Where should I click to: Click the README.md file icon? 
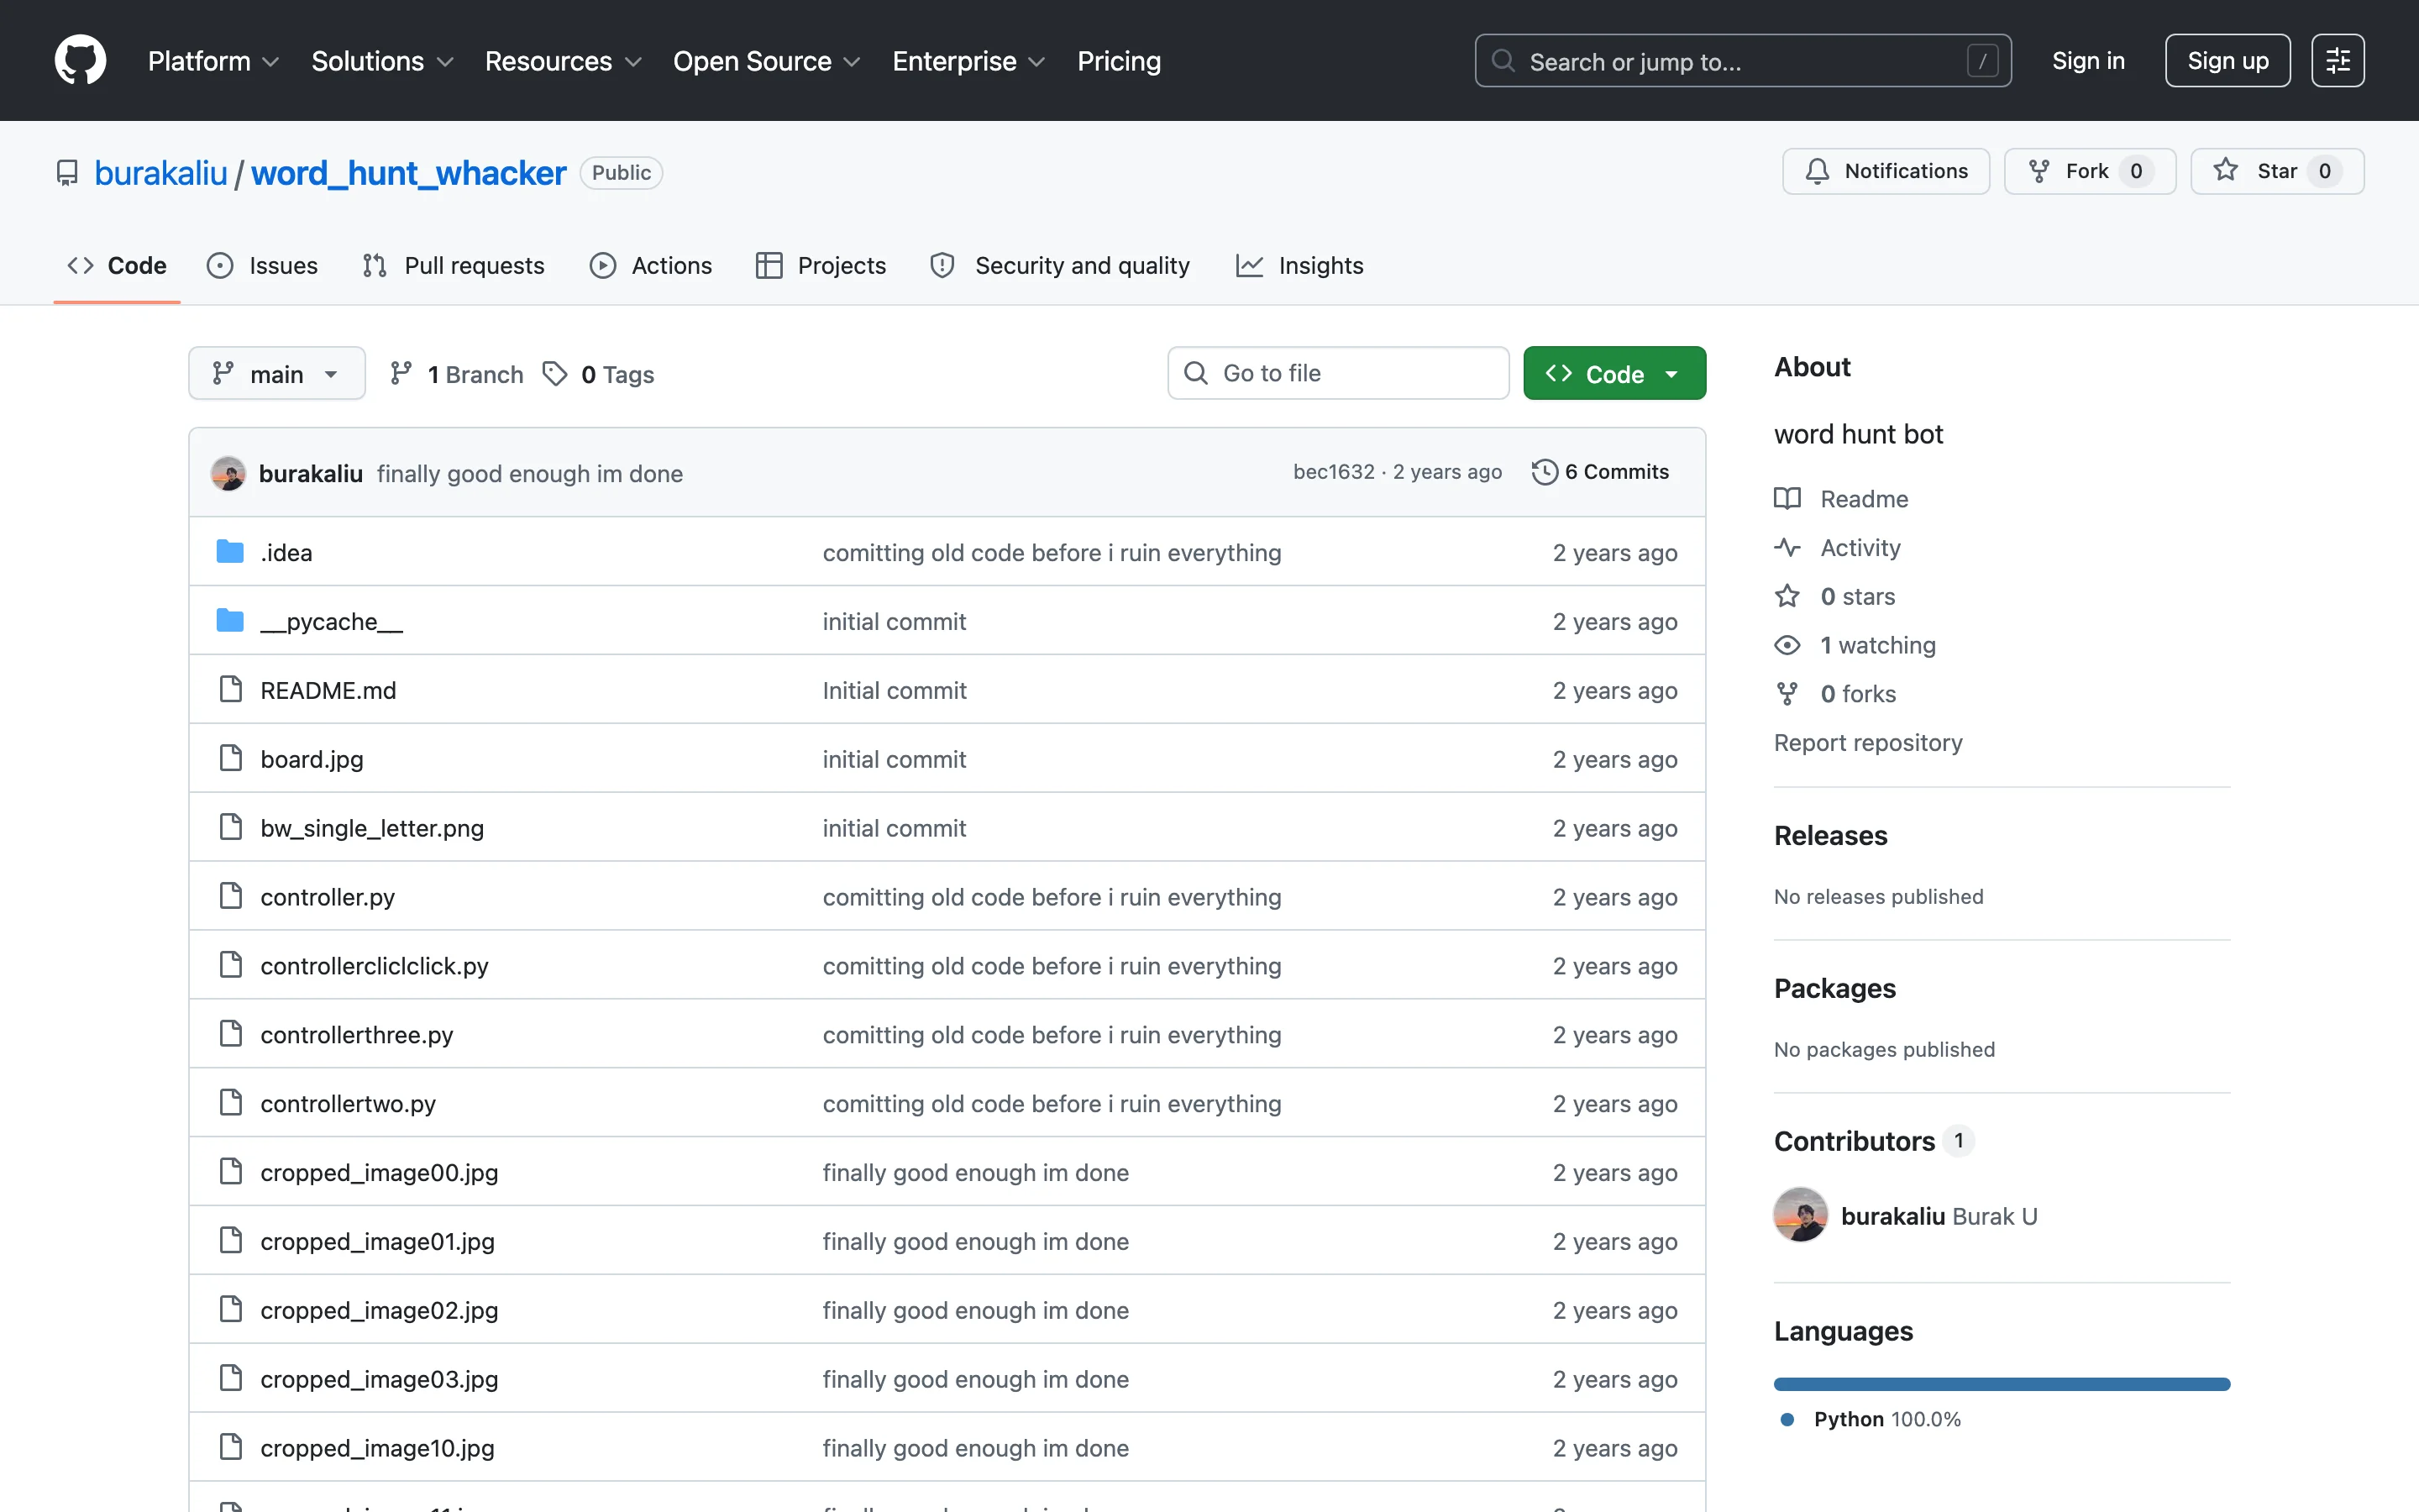click(x=231, y=689)
